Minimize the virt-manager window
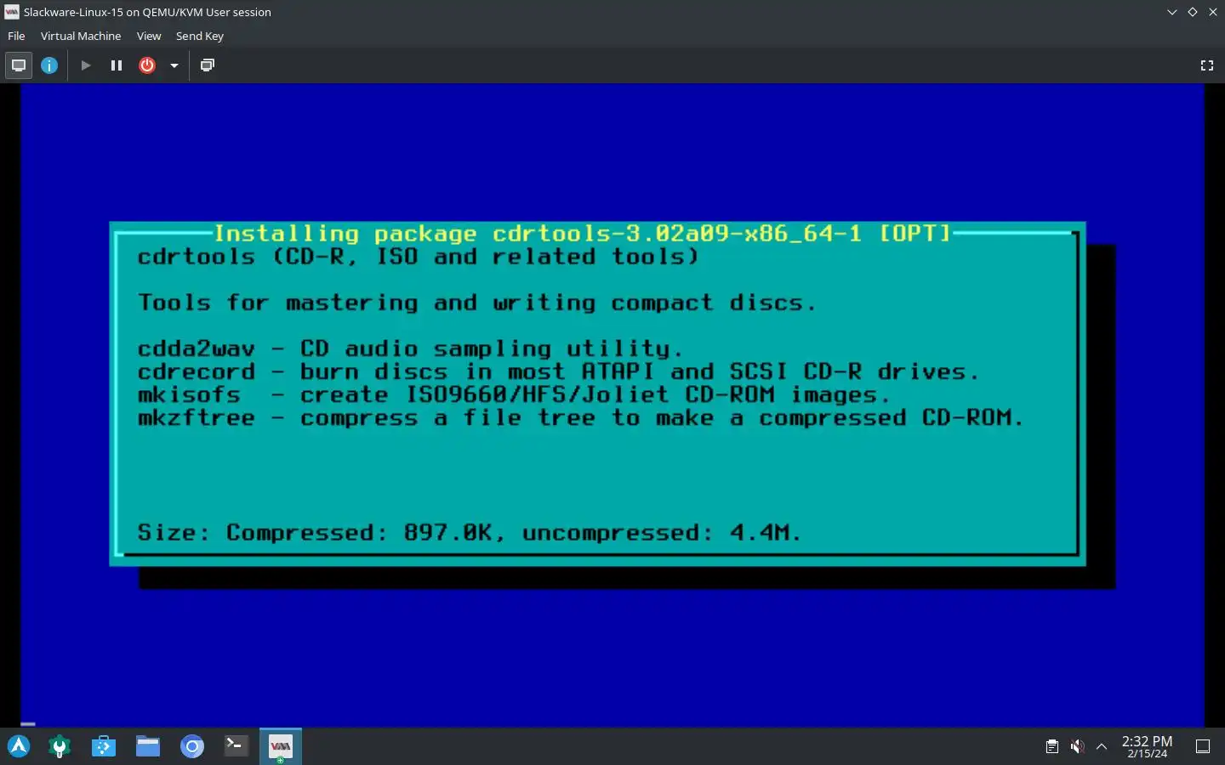The image size is (1225, 765). 1171,12
